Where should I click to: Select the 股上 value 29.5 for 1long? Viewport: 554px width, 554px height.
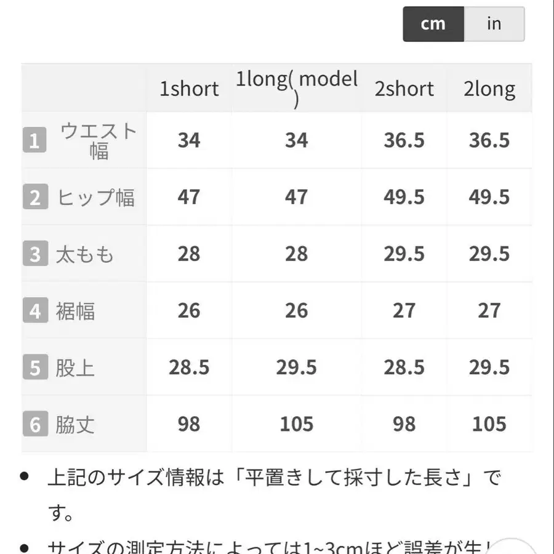click(x=297, y=367)
